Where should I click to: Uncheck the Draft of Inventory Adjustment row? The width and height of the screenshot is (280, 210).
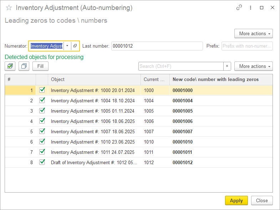coord(42,162)
